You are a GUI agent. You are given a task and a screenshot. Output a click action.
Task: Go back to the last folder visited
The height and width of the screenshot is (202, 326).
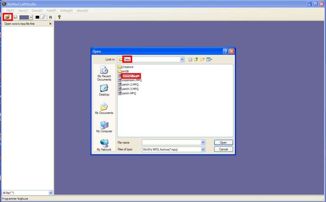point(190,60)
